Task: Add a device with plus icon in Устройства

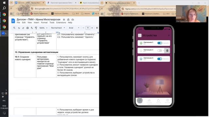Action: click(x=169, y=35)
